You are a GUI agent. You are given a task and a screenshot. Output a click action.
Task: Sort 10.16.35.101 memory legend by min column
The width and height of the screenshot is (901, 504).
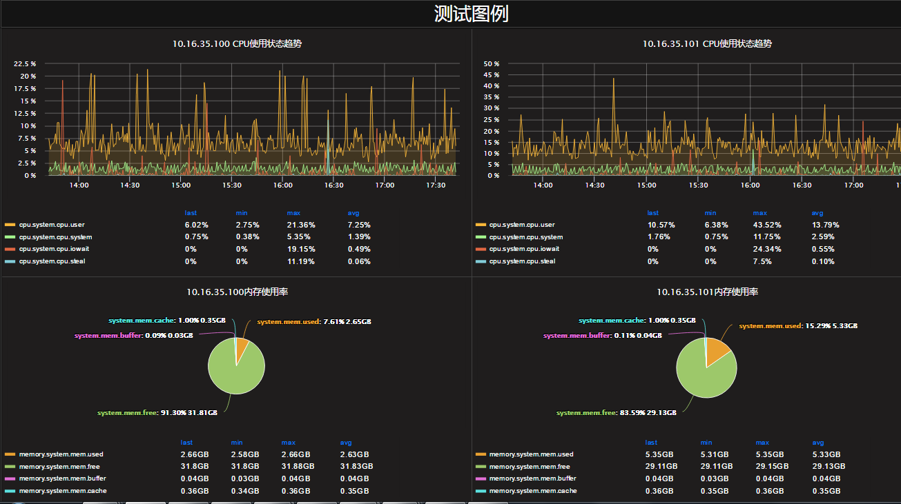coord(706,443)
